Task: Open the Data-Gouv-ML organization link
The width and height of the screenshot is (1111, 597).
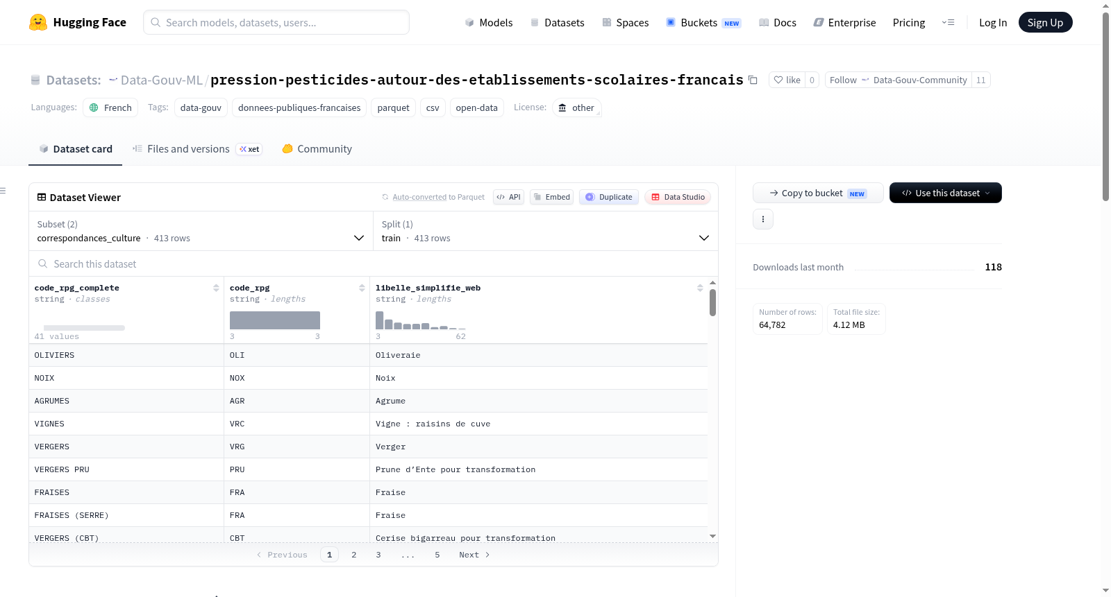Action: pyautogui.click(x=162, y=80)
